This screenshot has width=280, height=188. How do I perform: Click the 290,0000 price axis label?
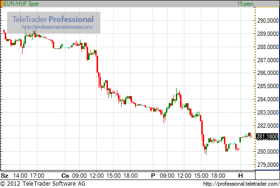[x=268, y=21]
